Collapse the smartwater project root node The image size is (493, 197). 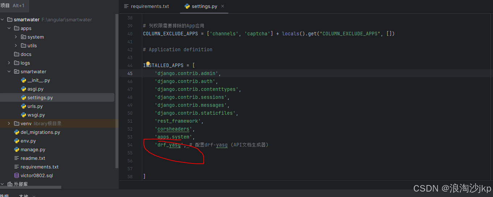3,19
